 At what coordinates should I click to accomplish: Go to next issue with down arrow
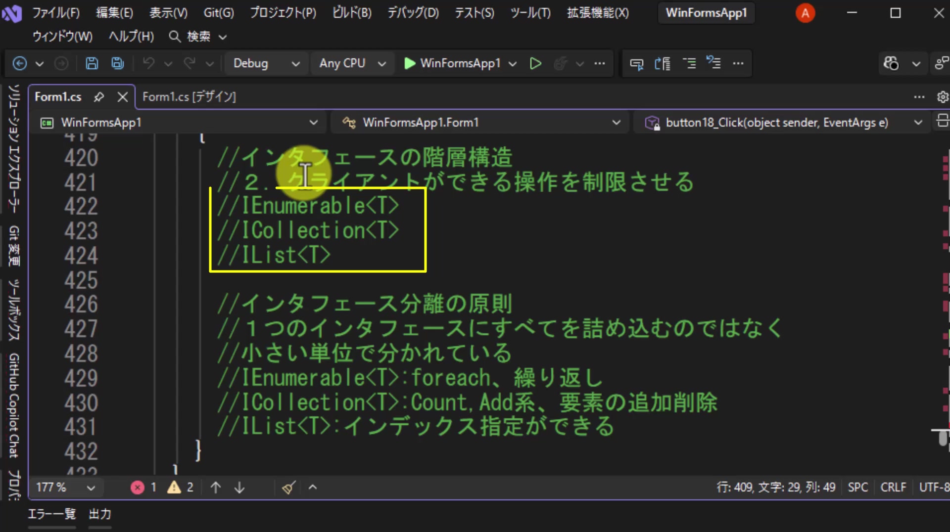click(239, 488)
